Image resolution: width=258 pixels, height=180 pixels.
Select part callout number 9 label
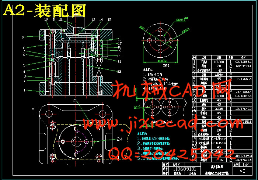point(23,37)
